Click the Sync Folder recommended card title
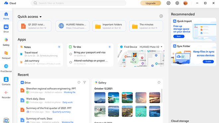The height and width of the screenshot is (123, 219). click(x=183, y=46)
